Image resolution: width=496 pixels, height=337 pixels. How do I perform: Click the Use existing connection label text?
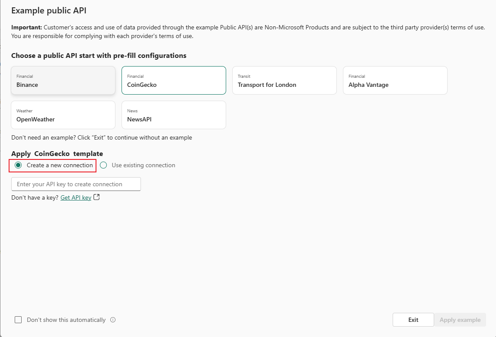143,165
